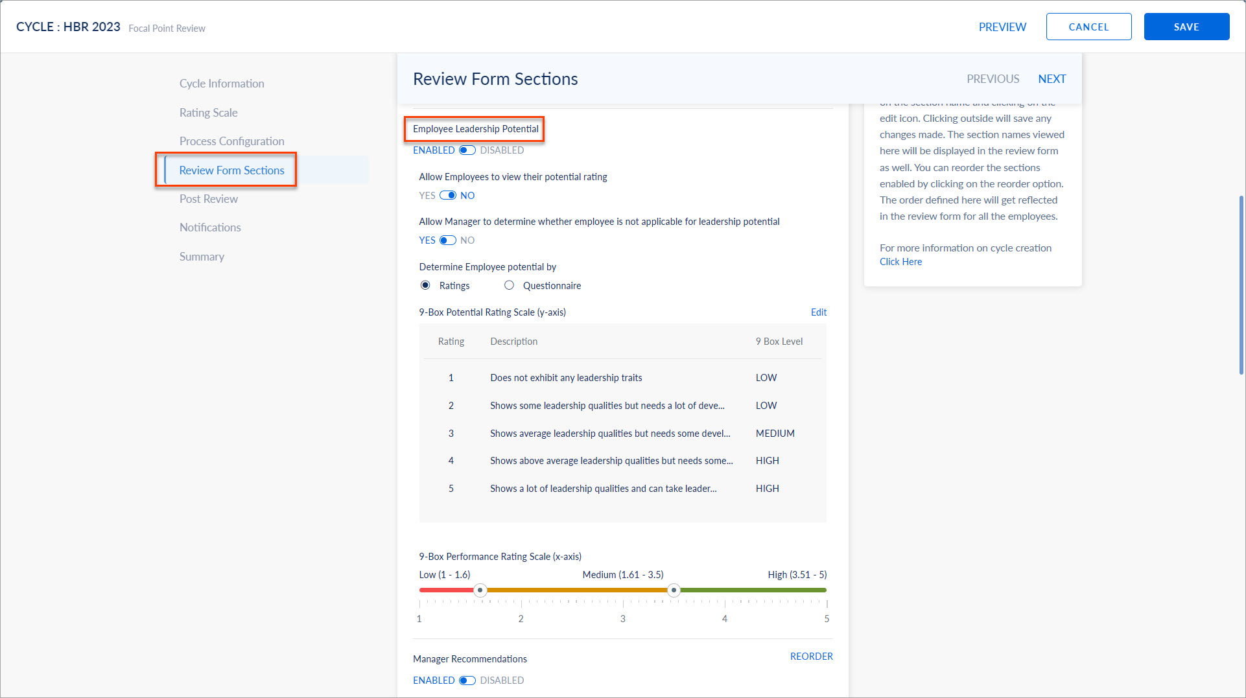Edit the 9-Box Potential Rating Scale
The width and height of the screenshot is (1246, 698).
[x=818, y=312]
